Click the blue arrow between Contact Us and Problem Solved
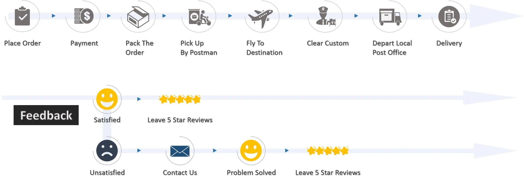The image size is (524, 179). (215, 150)
